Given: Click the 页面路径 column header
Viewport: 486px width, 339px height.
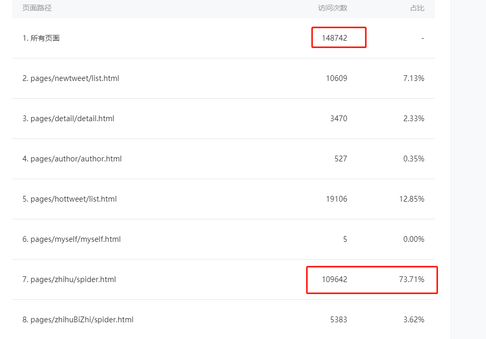Looking at the screenshot, I should [37, 8].
